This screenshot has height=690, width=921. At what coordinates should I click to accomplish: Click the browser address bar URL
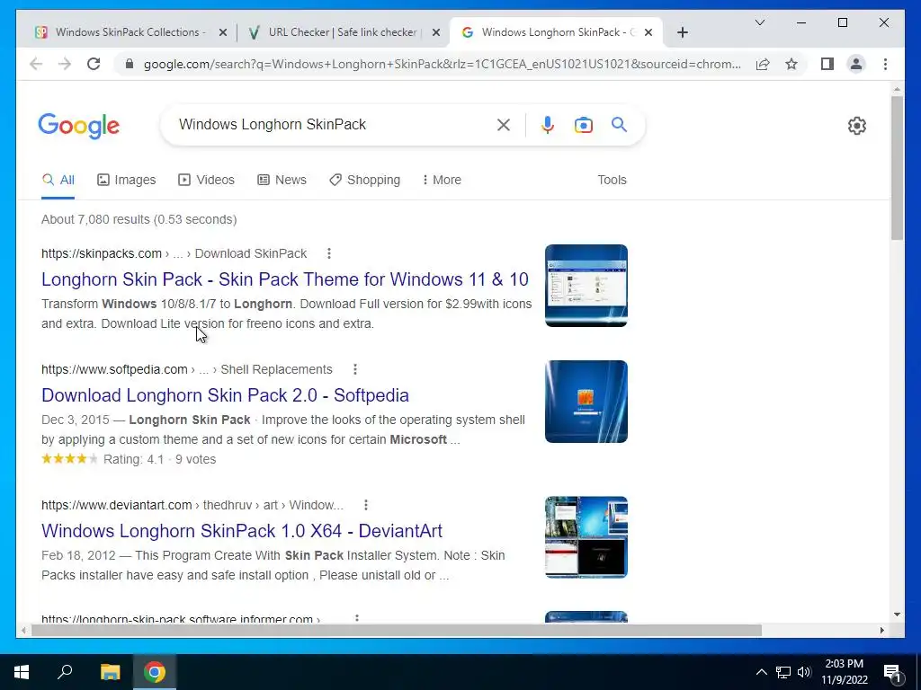coord(442,64)
